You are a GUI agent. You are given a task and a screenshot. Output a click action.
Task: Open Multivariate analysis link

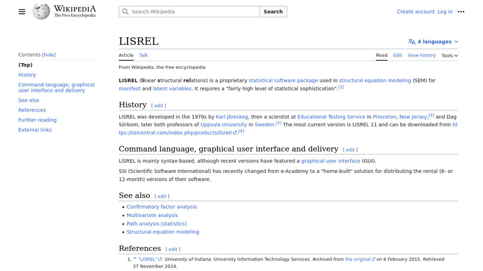(x=152, y=215)
